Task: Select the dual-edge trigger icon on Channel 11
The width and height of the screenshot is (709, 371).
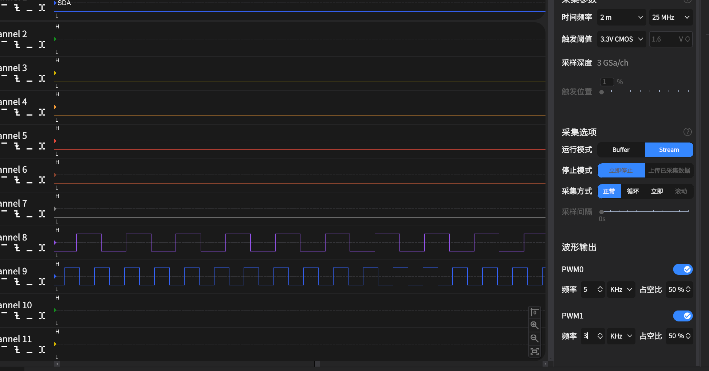Action: pyautogui.click(x=43, y=349)
